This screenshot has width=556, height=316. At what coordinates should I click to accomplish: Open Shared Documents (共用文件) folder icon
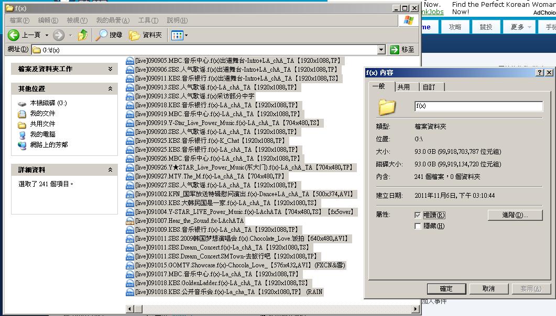click(x=22, y=124)
